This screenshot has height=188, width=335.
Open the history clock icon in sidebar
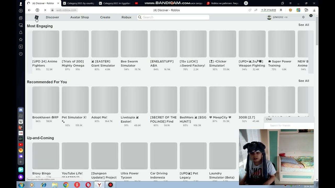[x=21, y=54]
